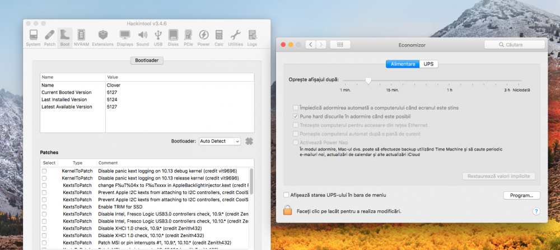The height and width of the screenshot is (250, 560).
Task: Open the NVRAM section in Hackintool
Action: click(x=81, y=38)
